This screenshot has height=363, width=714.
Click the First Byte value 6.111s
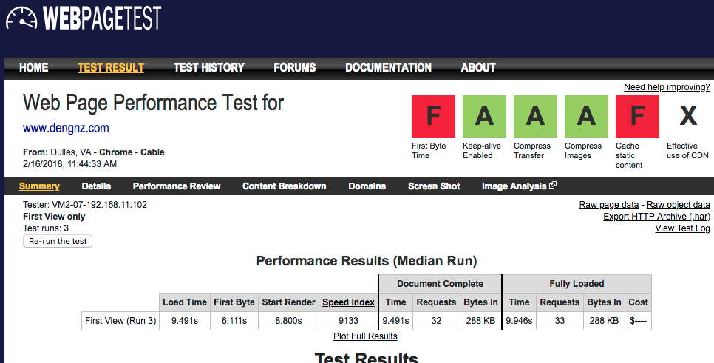(x=234, y=321)
